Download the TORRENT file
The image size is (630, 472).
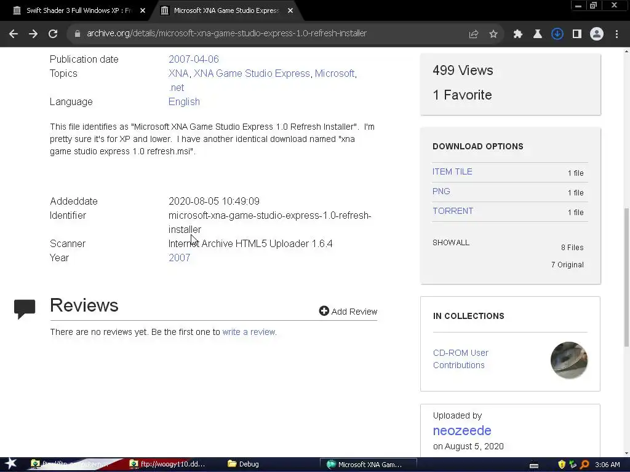click(x=453, y=211)
